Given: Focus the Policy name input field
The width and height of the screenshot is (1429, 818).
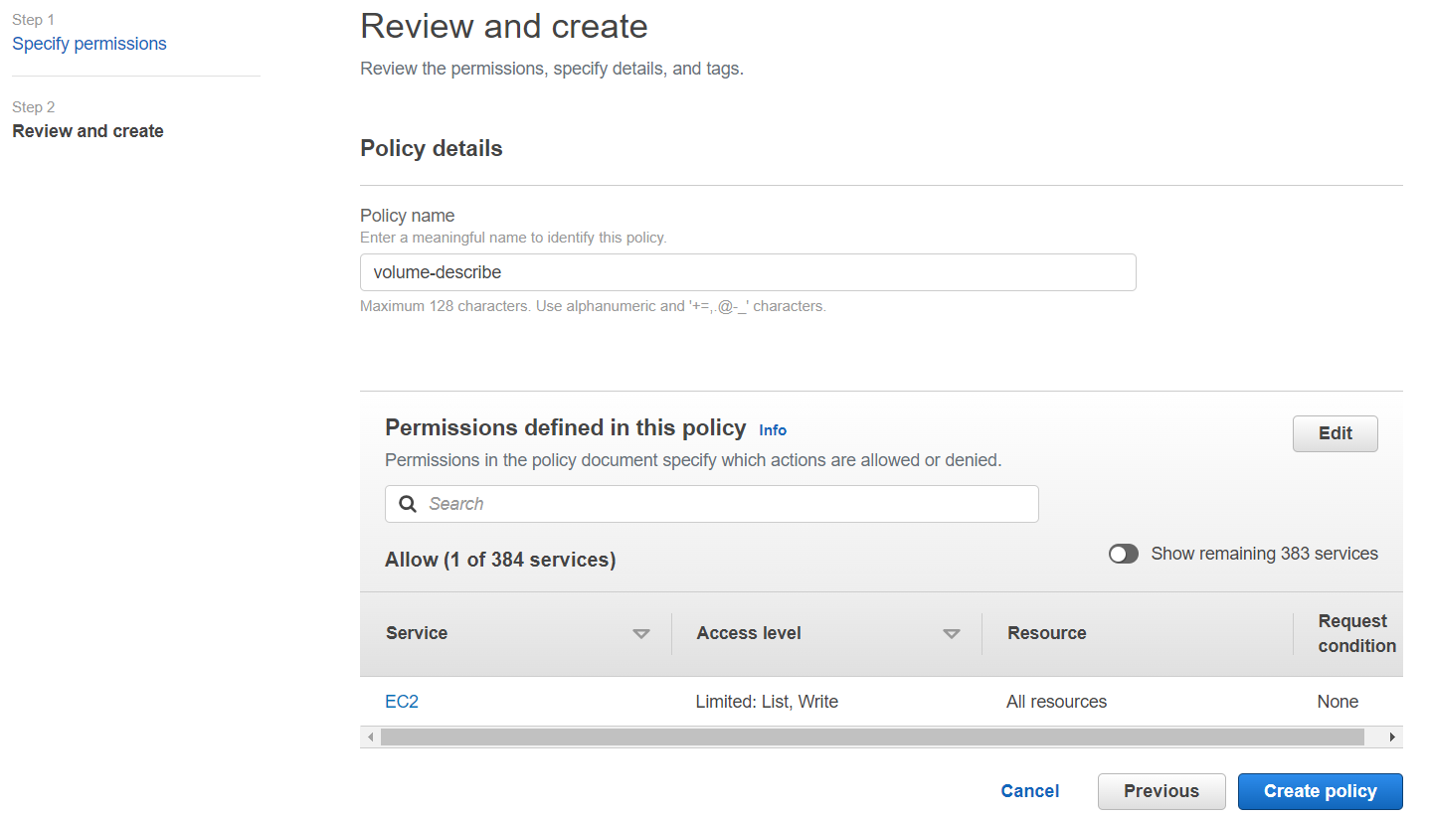Looking at the screenshot, I should pyautogui.click(x=748, y=272).
